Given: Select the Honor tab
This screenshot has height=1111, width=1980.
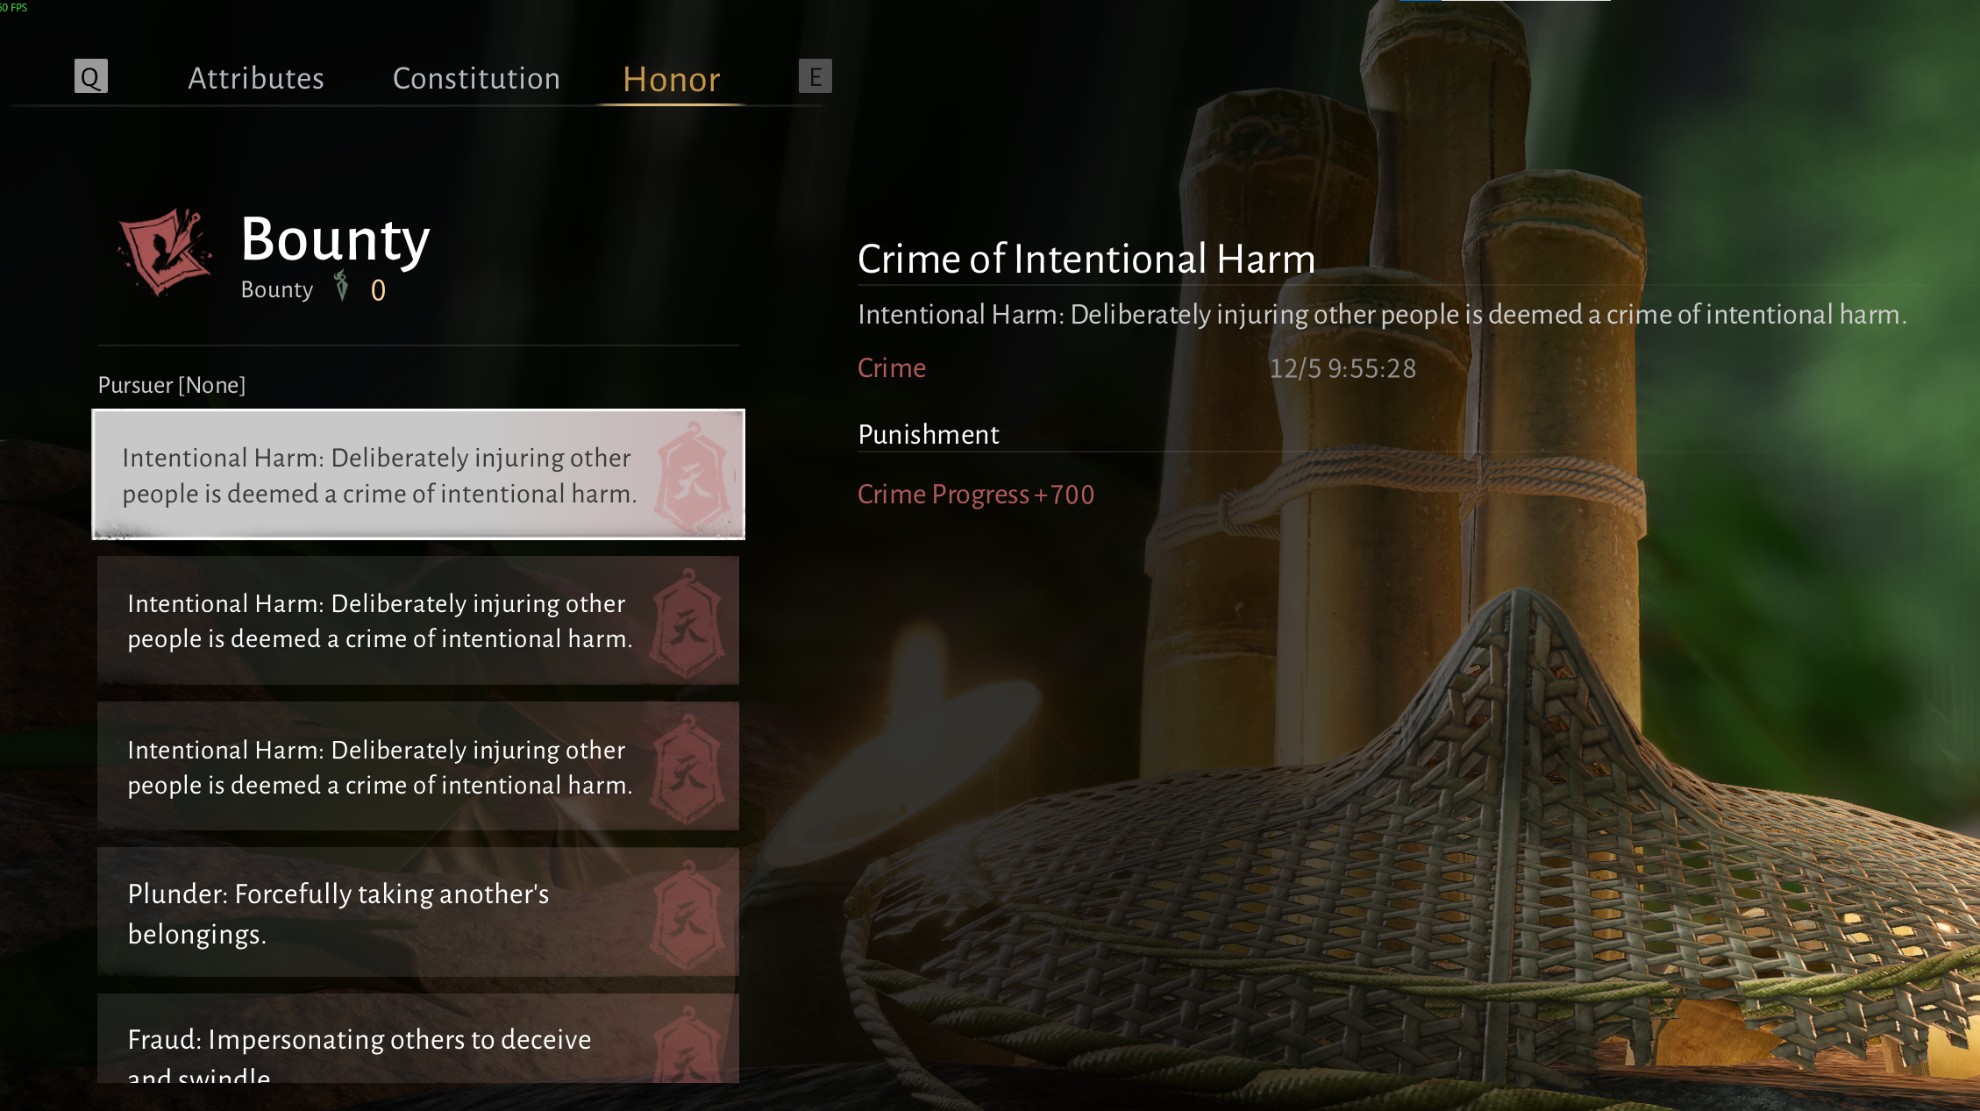Looking at the screenshot, I should point(671,79).
